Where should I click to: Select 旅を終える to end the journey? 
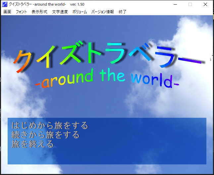pos(32,144)
